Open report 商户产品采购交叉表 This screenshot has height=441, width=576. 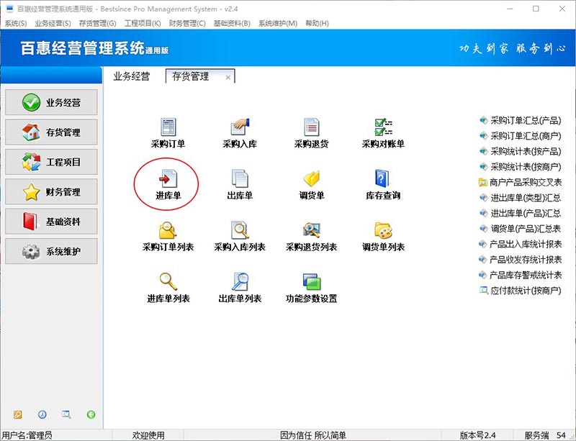point(520,182)
